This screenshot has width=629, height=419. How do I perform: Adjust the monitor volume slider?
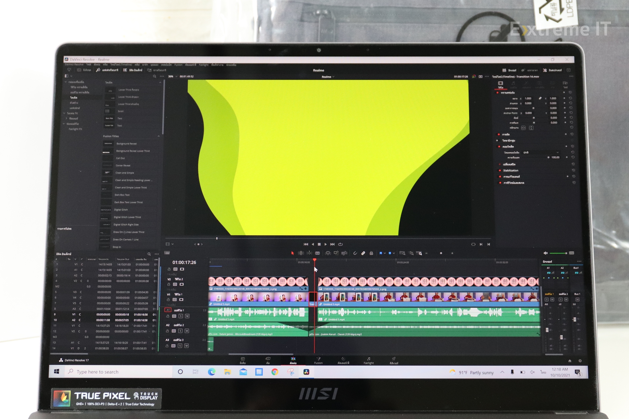(558, 253)
